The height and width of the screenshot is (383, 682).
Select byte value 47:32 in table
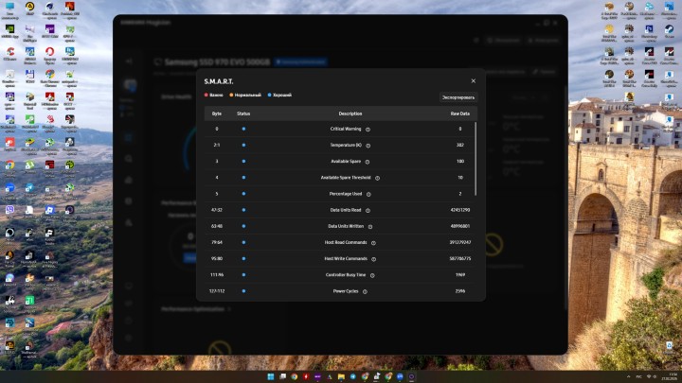(x=217, y=210)
